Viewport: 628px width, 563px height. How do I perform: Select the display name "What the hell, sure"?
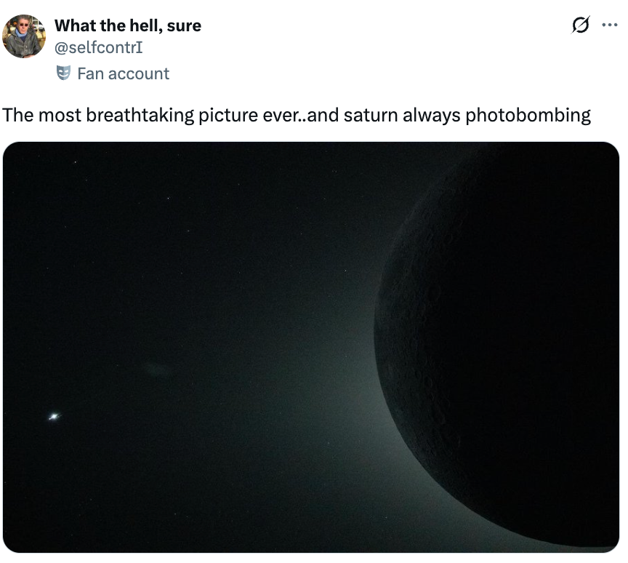click(x=128, y=25)
